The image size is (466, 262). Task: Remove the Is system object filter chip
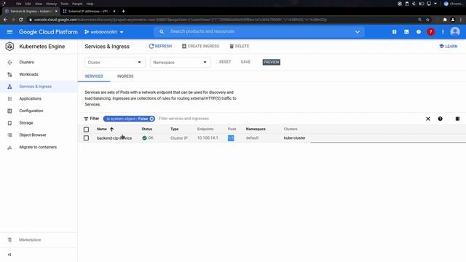coord(151,119)
